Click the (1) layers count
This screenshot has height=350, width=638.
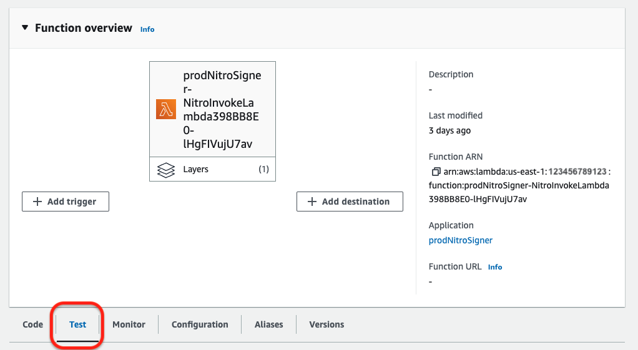(263, 169)
